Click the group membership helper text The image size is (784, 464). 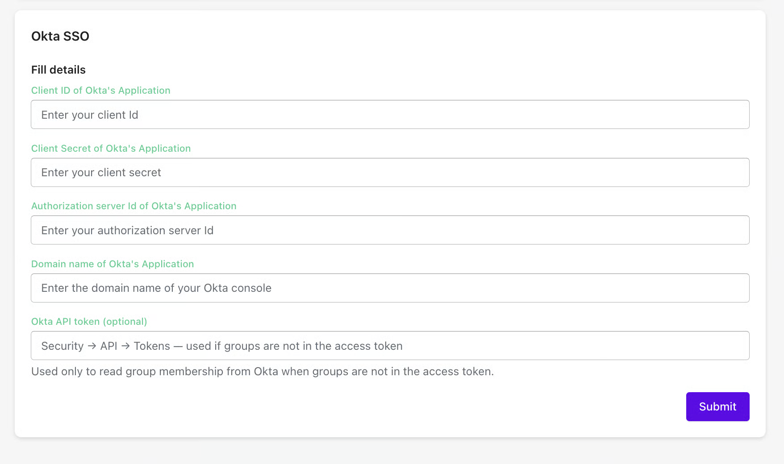tap(263, 372)
